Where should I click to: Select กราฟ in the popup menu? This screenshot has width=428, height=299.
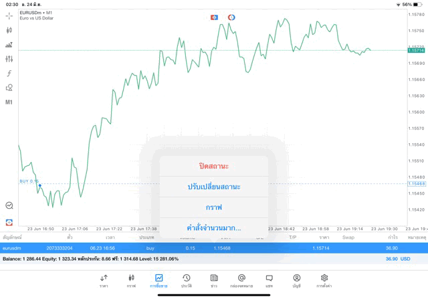214,207
